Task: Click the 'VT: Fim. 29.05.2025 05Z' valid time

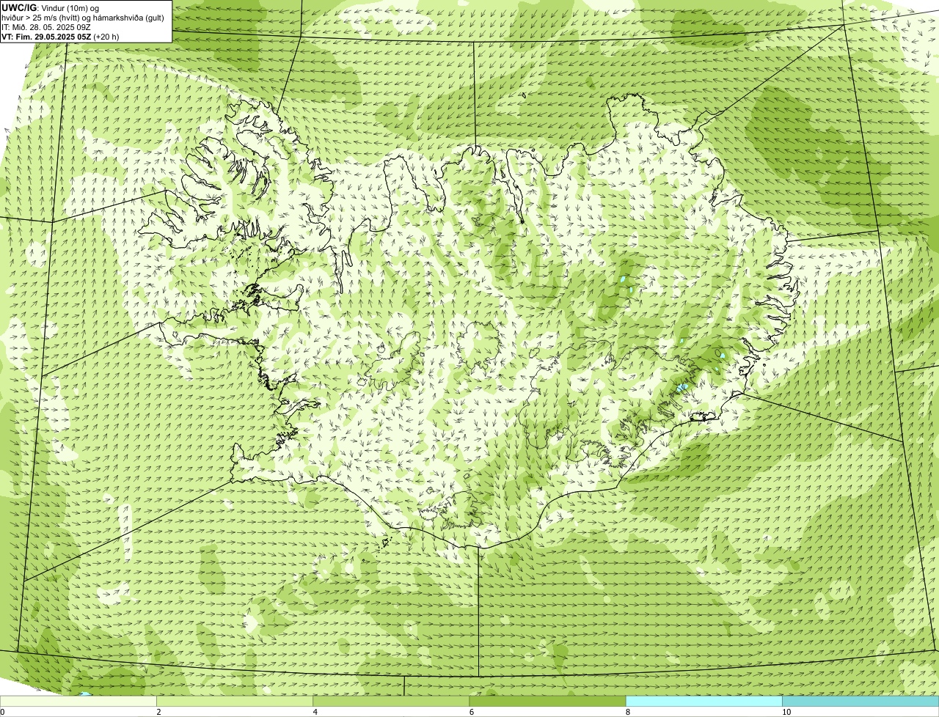Action: 46,37
